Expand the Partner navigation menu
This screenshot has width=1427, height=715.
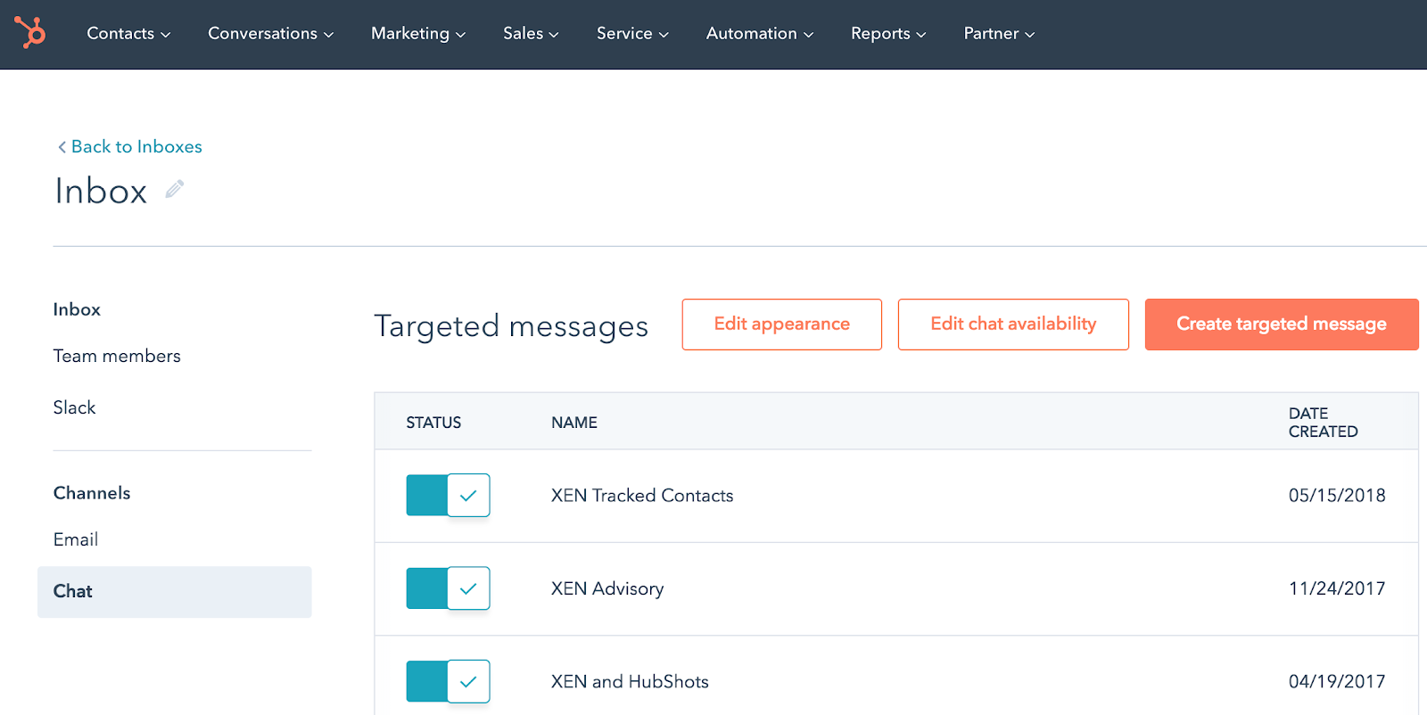[x=999, y=34]
